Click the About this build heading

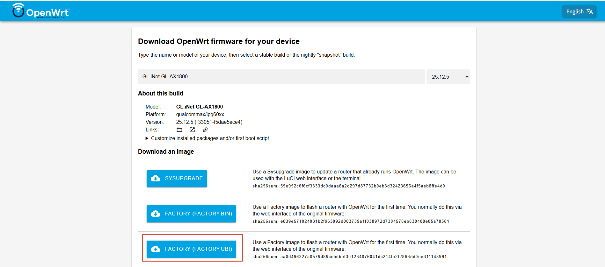coord(161,94)
